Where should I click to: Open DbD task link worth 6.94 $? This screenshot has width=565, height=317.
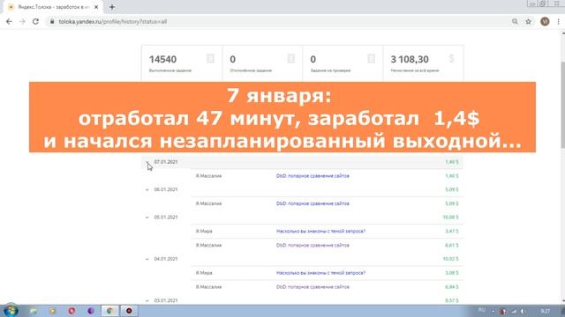313,287
